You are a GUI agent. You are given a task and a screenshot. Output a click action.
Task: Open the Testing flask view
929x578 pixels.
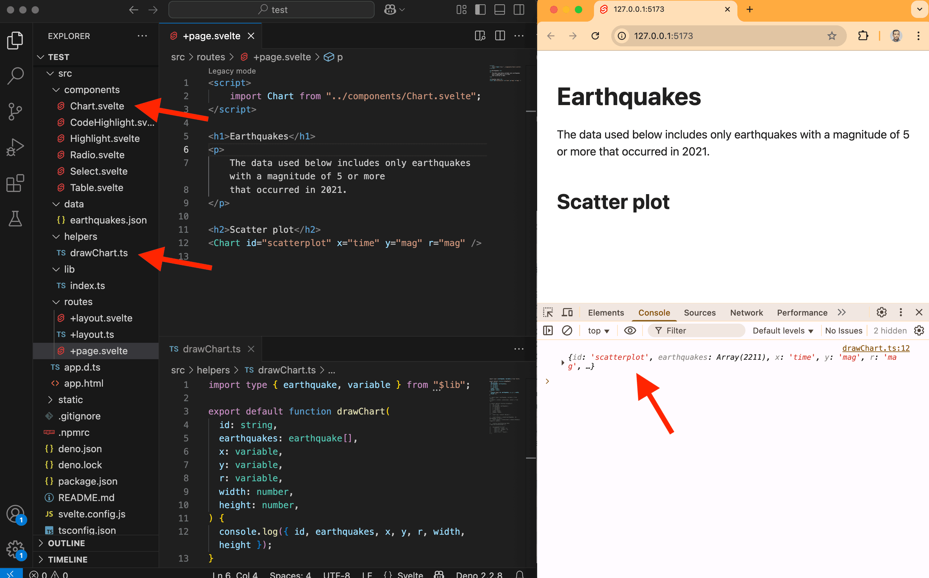[x=15, y=219]
